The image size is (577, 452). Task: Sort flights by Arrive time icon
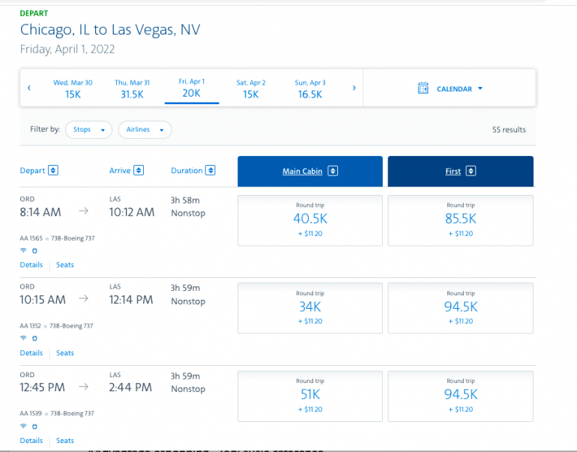pyautogui.click(x=139, y=170)
